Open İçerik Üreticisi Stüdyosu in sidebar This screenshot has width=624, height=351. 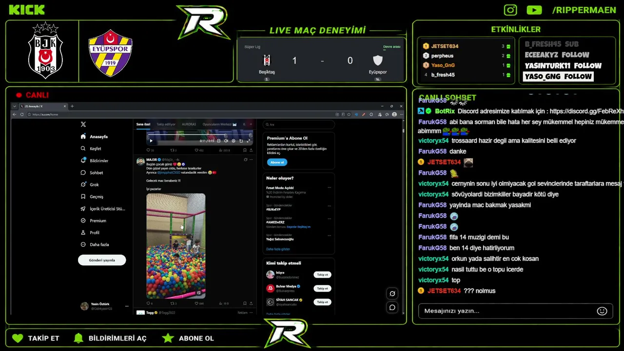[x=103, y=209]
